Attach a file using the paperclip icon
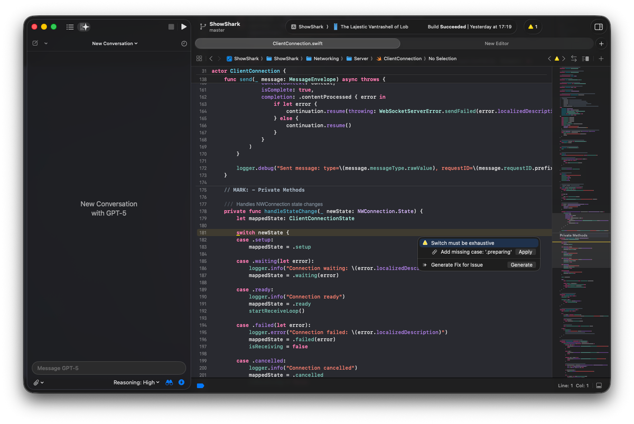 36,382
